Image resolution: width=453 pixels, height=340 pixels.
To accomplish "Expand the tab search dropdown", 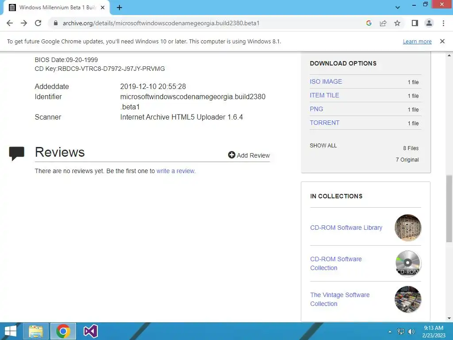I will (x=398, y=8).
